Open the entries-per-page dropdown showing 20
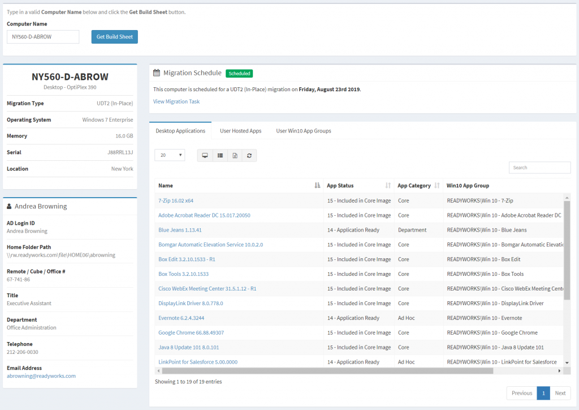This screenshot has height=410, width=579. tap(170, 155)
